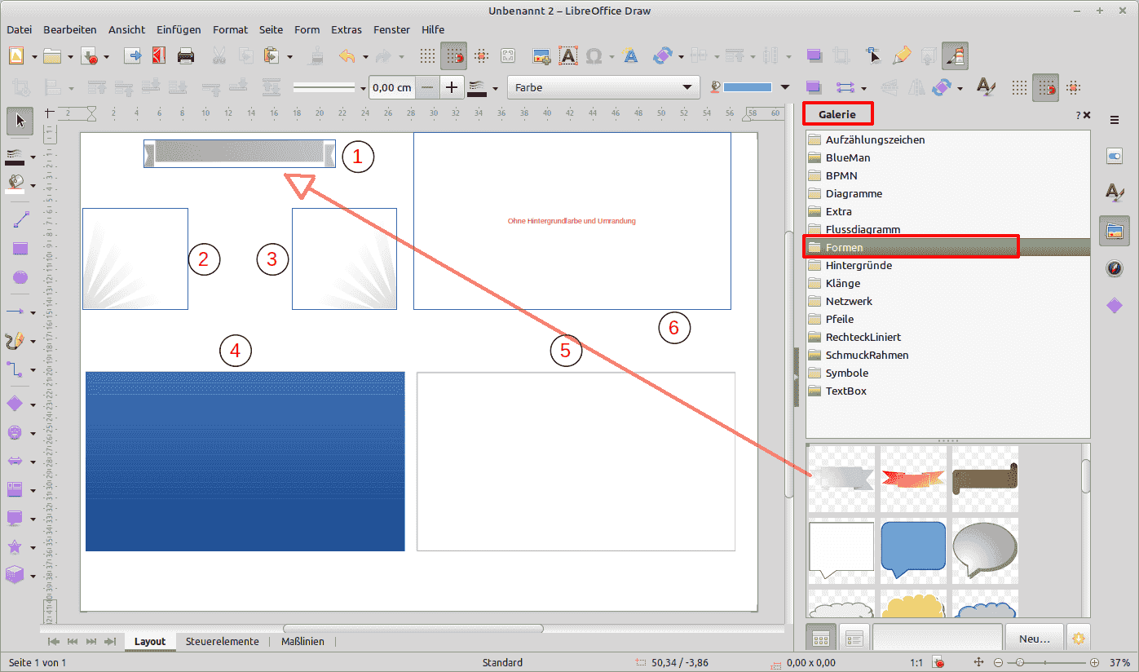Screen dimensions: 1139x672
Task: Click the zoom slider in status bar
Action: (x=1050, y=662)
